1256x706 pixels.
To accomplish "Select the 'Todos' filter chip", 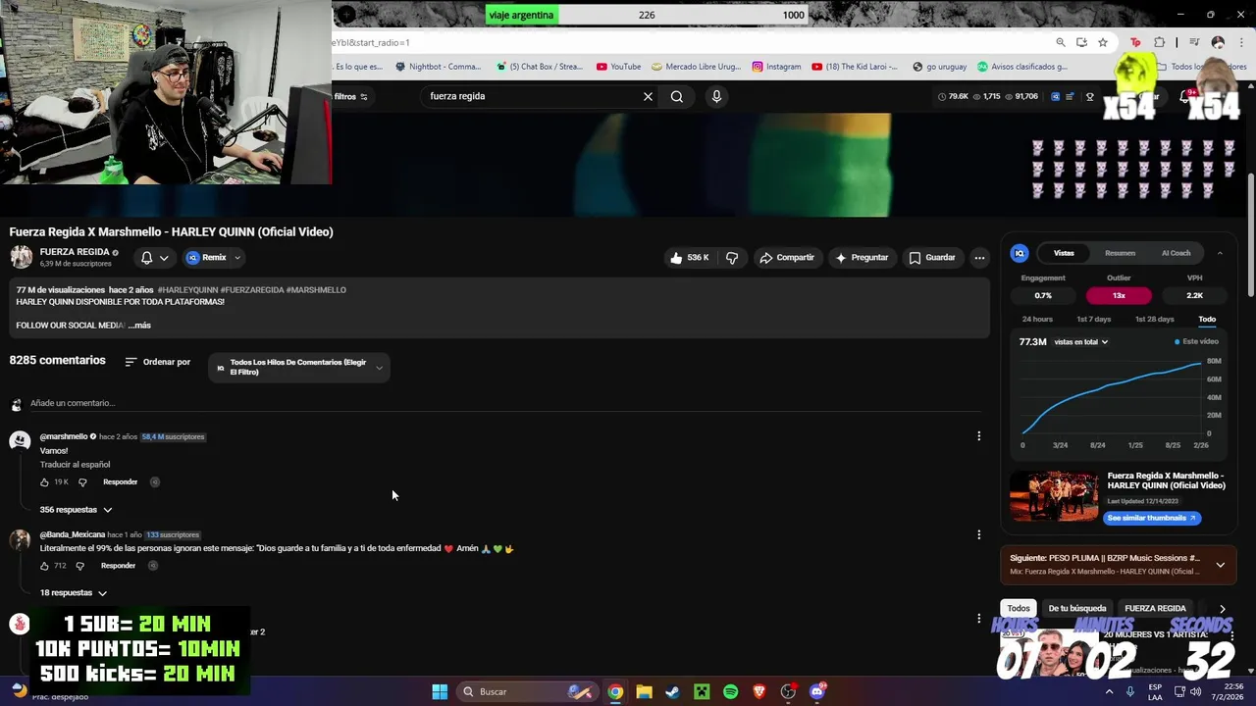I will click(x=1019, y=609).
